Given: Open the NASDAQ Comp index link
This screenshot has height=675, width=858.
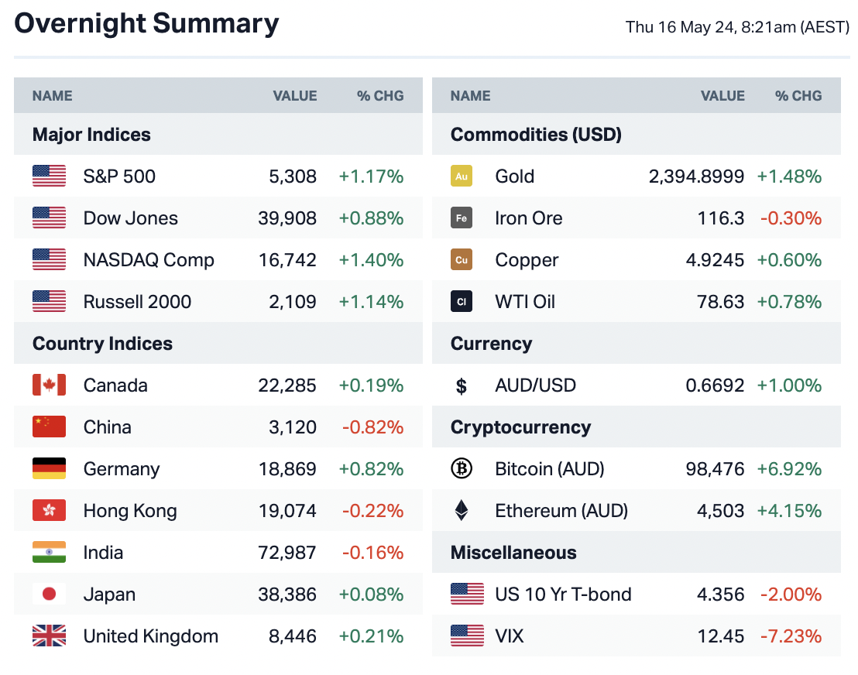Looking at the screenshot, I should click(x=149, y=260).
